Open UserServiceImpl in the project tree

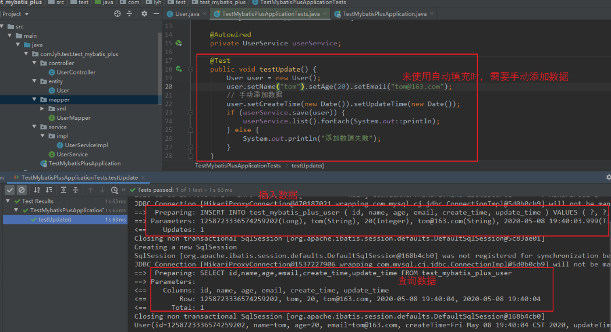[86, 145]
